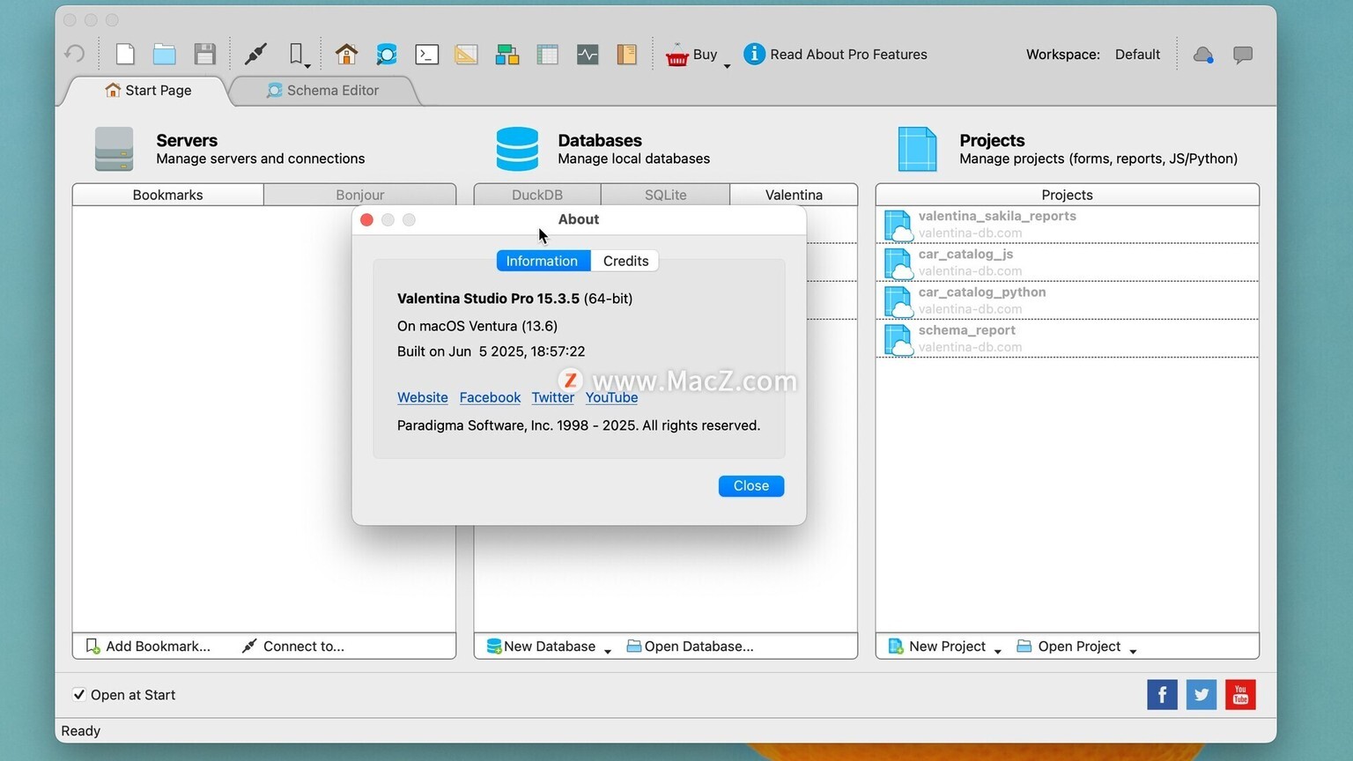The image size is (1353, 761).
Task: Click the connect plug icon in toolbar
Action: coord(255,54)
